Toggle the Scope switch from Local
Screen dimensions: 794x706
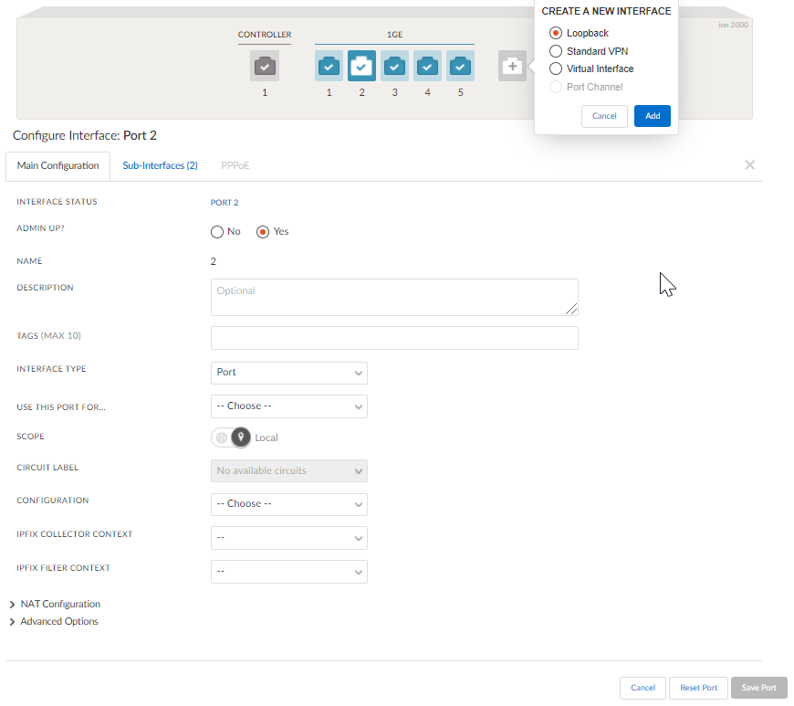[x=231, y=437]
